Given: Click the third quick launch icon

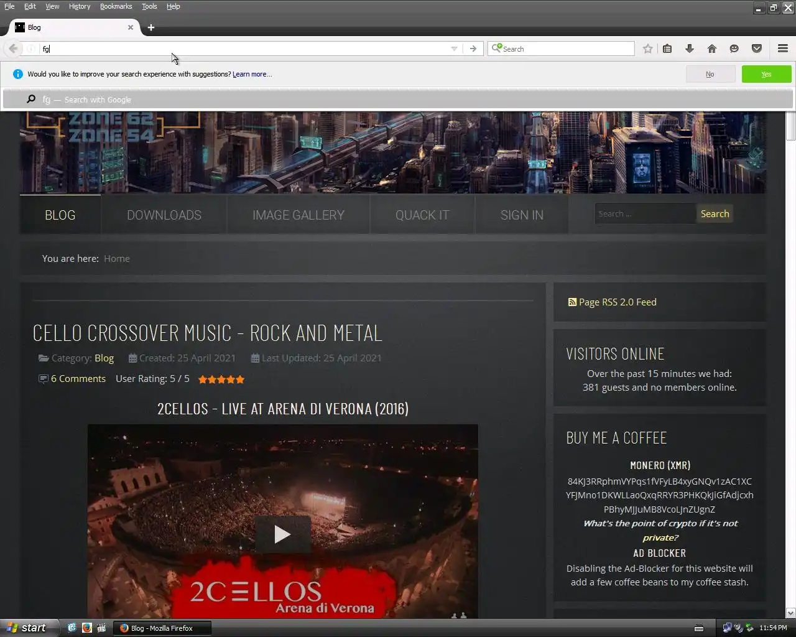Looking at the screenshot, I should [x=102, y=628].
